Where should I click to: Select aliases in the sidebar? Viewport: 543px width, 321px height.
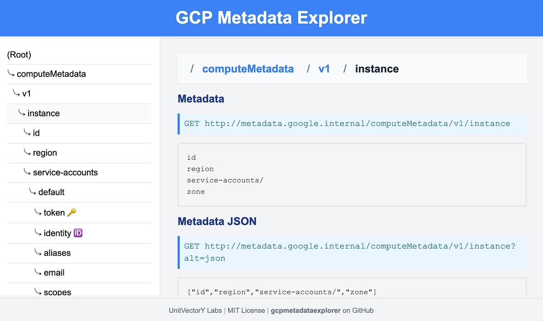tap(57, 253)
